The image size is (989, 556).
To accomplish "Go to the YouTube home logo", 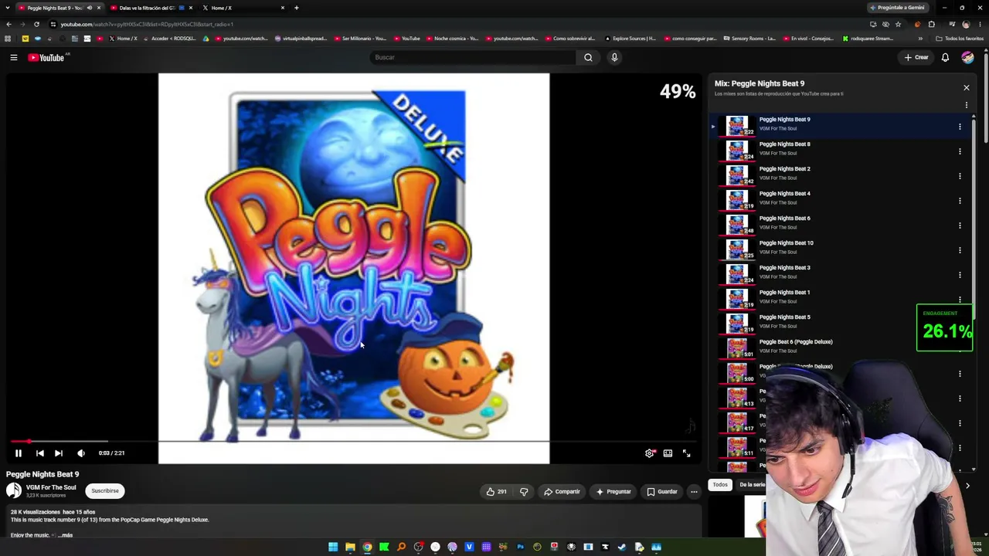I will point(46,57).
